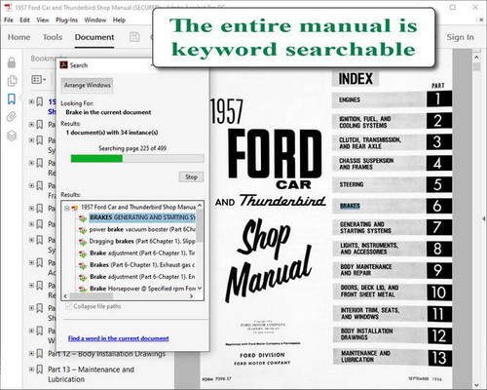Viewport: 487px width, 390px height.
Task: Switch to the Home tab
Action: click(19, 37)
